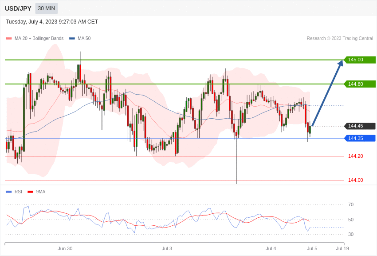Click the 144.00 support level label
This screenshot has width=377, height=256.
click(356, 180)
